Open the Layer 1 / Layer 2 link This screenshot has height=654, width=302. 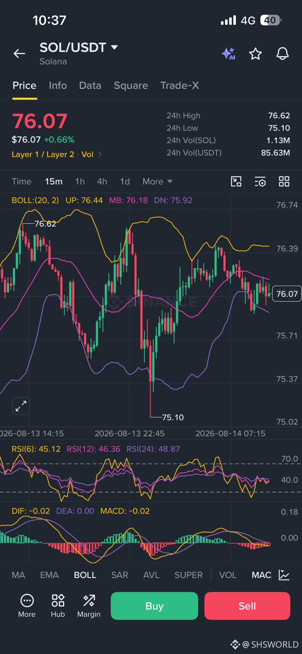[x=43, y=154]
